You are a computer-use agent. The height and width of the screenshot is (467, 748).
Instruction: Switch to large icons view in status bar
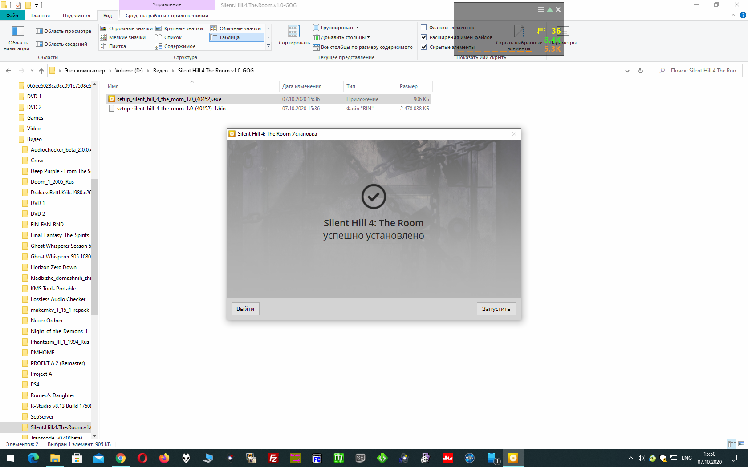tap(741, 444)
